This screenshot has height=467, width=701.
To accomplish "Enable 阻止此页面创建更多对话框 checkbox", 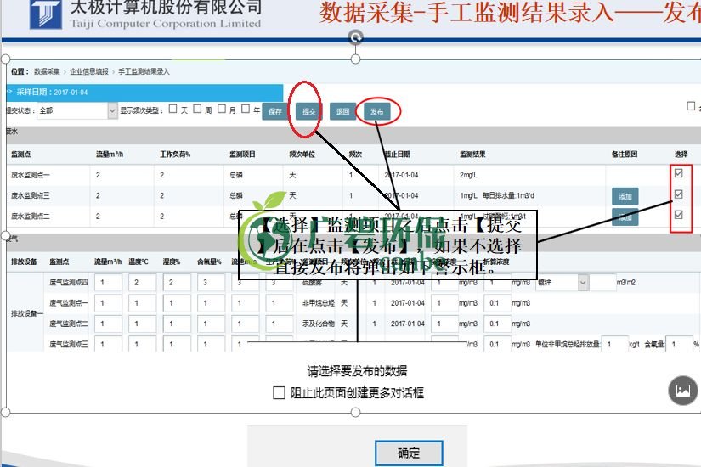I will click(x=279, y=393).
